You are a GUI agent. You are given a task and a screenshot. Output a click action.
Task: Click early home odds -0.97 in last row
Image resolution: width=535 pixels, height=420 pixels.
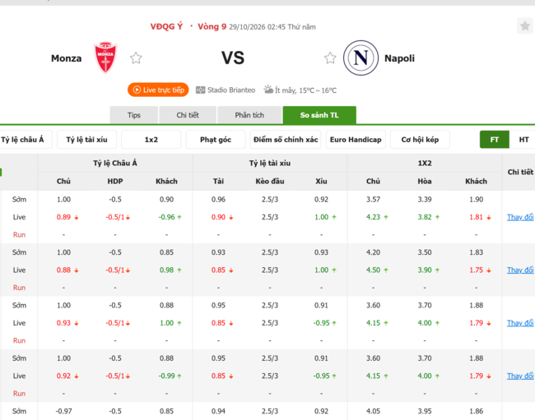click(x=64, y=411)
